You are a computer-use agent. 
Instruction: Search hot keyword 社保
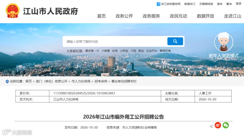115,51
